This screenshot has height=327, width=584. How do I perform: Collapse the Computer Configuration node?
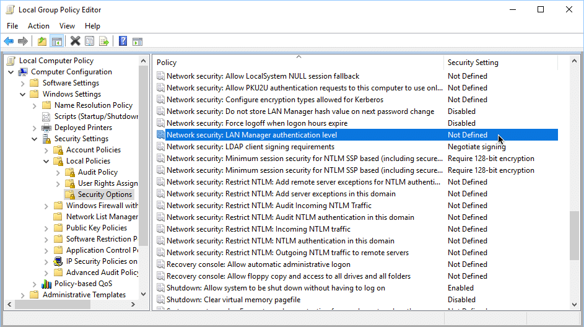pyautogui.click(x=11, y=72)
